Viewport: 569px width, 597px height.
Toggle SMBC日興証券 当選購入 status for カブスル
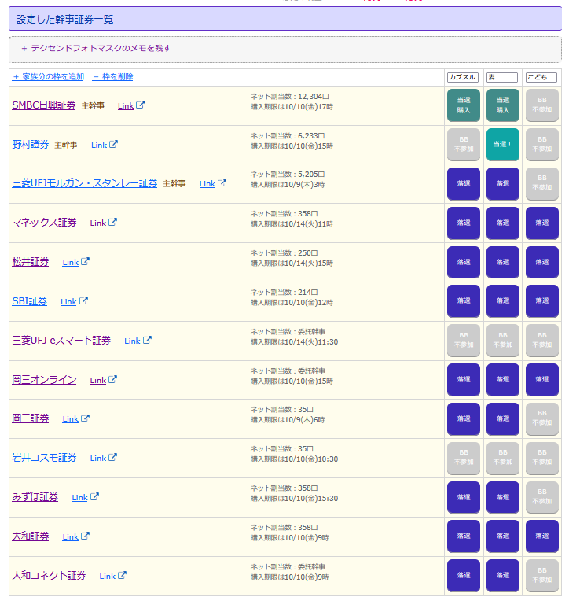pos(464,105)
